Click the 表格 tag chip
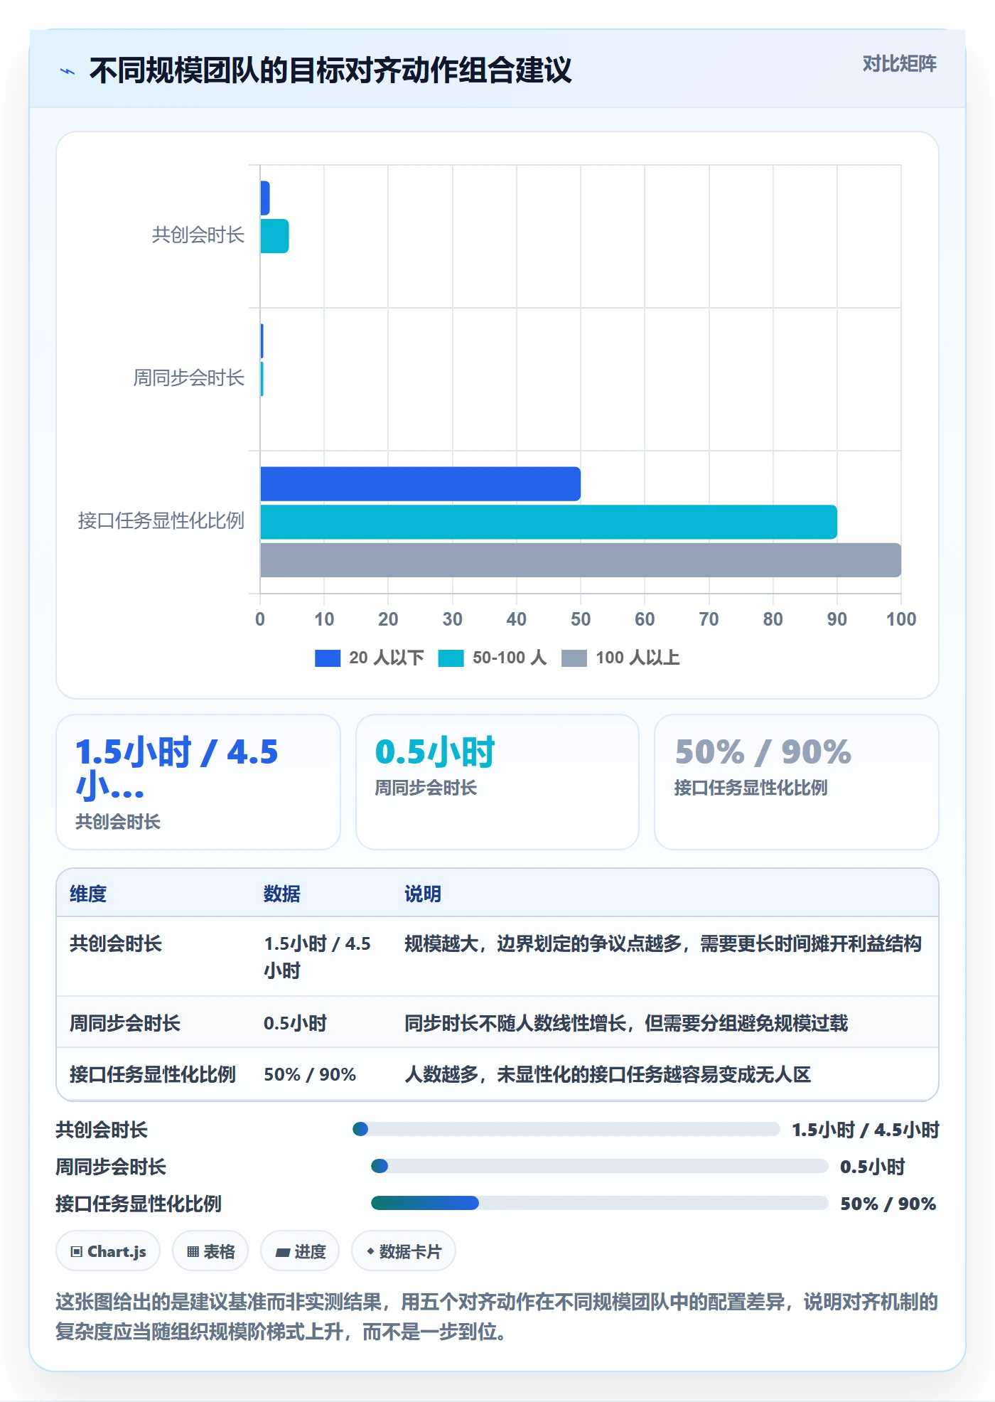995x1402 pixels. [210, 1251]
